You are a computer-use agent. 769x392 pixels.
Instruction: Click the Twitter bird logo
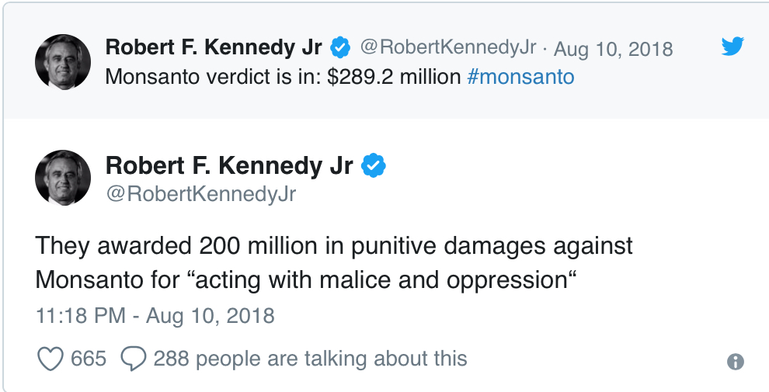coord(732,47)
